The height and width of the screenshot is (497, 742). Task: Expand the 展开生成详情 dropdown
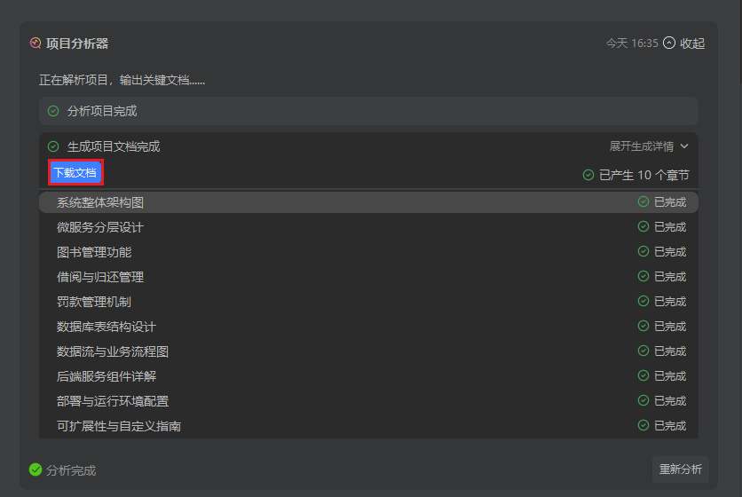point(648,146)
